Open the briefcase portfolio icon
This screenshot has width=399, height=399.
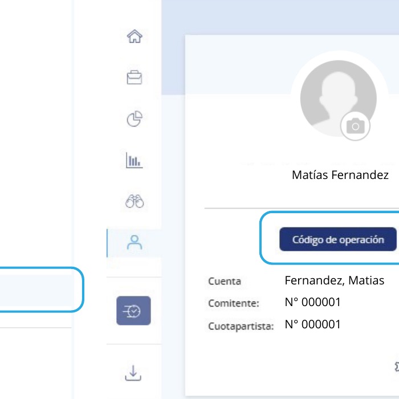pyautogui.click(x=135, y=78)
